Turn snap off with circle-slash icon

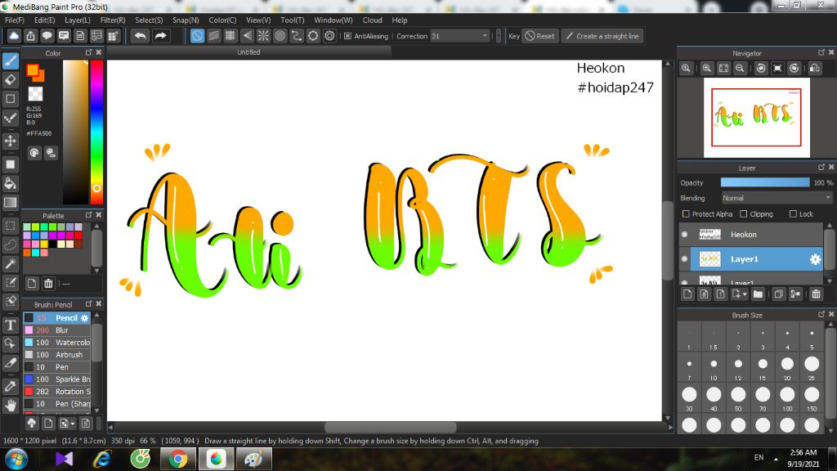(197, 36)
